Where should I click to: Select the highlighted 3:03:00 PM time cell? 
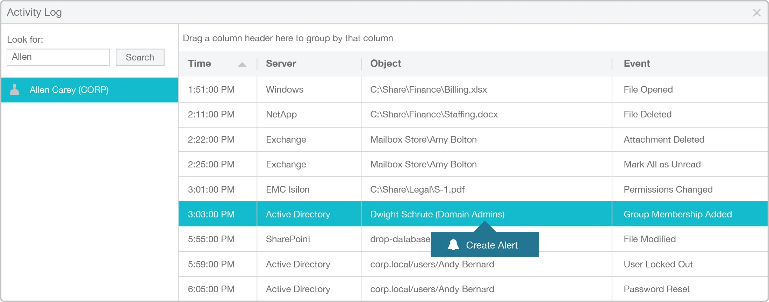click(x=218, y=214)
